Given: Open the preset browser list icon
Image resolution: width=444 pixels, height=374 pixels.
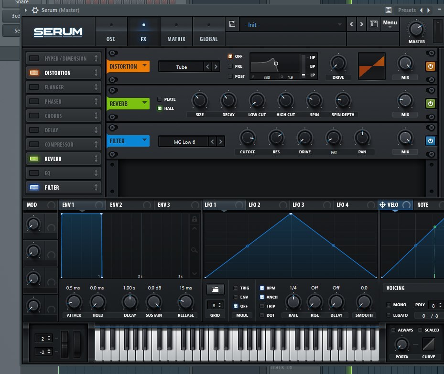Looking at the screenshot, I should point(373,24).
